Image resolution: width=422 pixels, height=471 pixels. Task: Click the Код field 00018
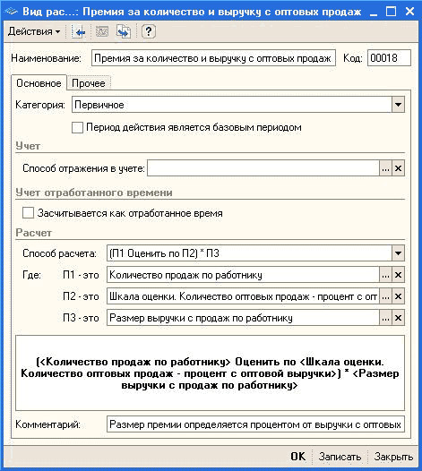coord(389,58)
